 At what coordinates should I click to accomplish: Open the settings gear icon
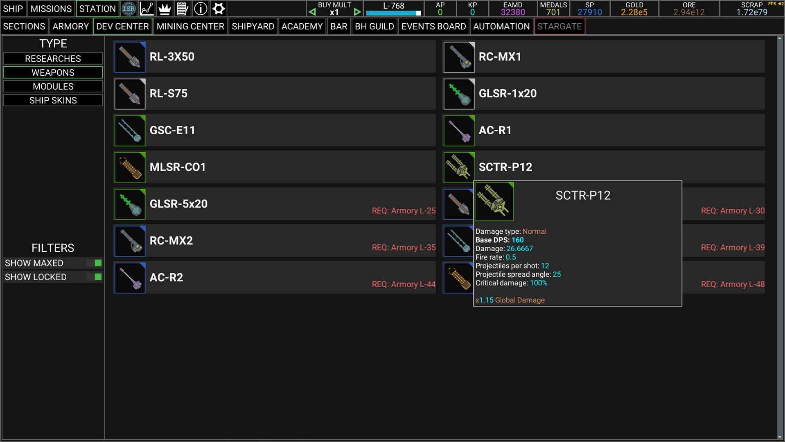pyautogui.click(x=219, y=9)
